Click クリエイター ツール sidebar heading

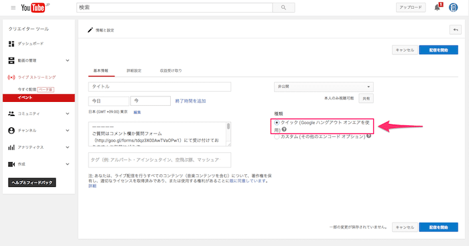click(x=29, y=29)
